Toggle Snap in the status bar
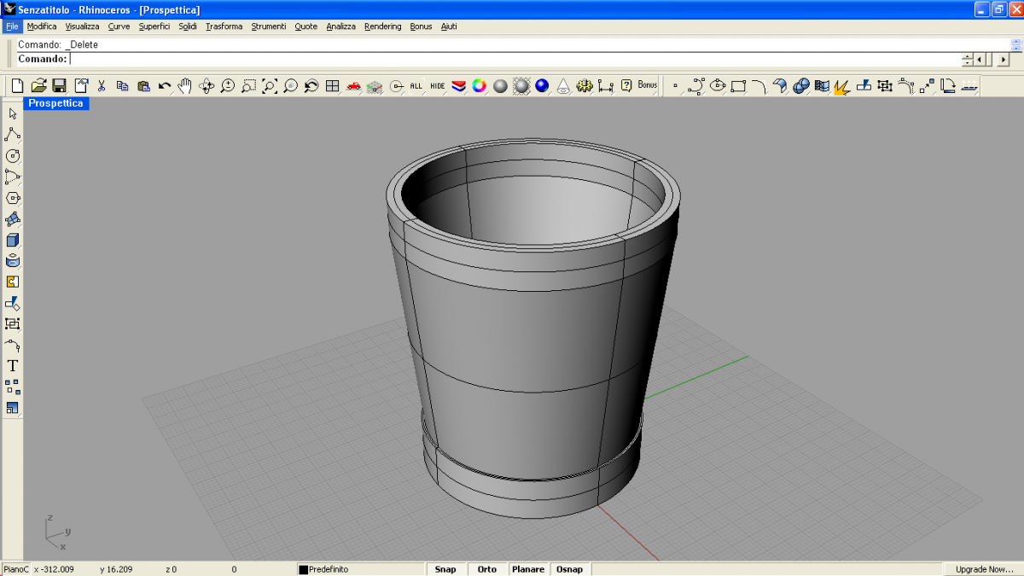The image size is (1024, 576). [x=445, y=569]
